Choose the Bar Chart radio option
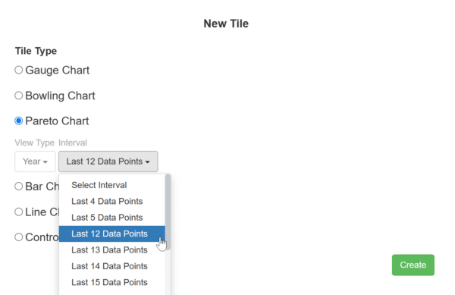The height and width of the screenshot is (295, 455). [x=18, y=187]
